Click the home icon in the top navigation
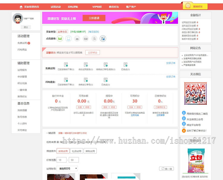Viewport: 223px width, 180px height. pyautogui.click(x=21, y=7)
